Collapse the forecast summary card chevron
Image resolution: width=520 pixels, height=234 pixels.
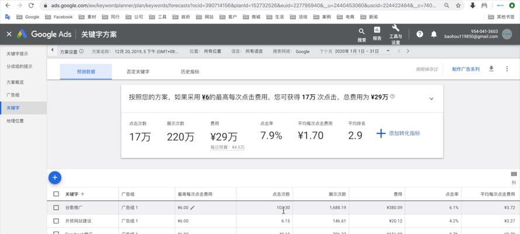point(431,99)
